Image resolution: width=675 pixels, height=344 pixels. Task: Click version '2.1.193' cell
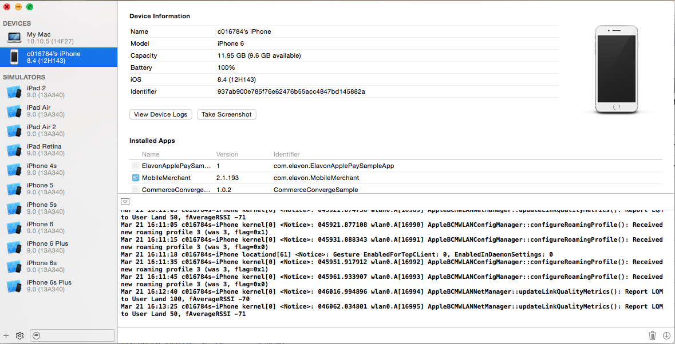[227, 178]
